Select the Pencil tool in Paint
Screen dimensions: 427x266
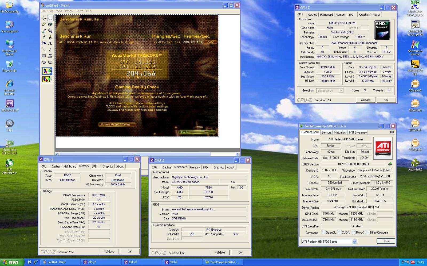pyautogui.click(x=44, y=37)
